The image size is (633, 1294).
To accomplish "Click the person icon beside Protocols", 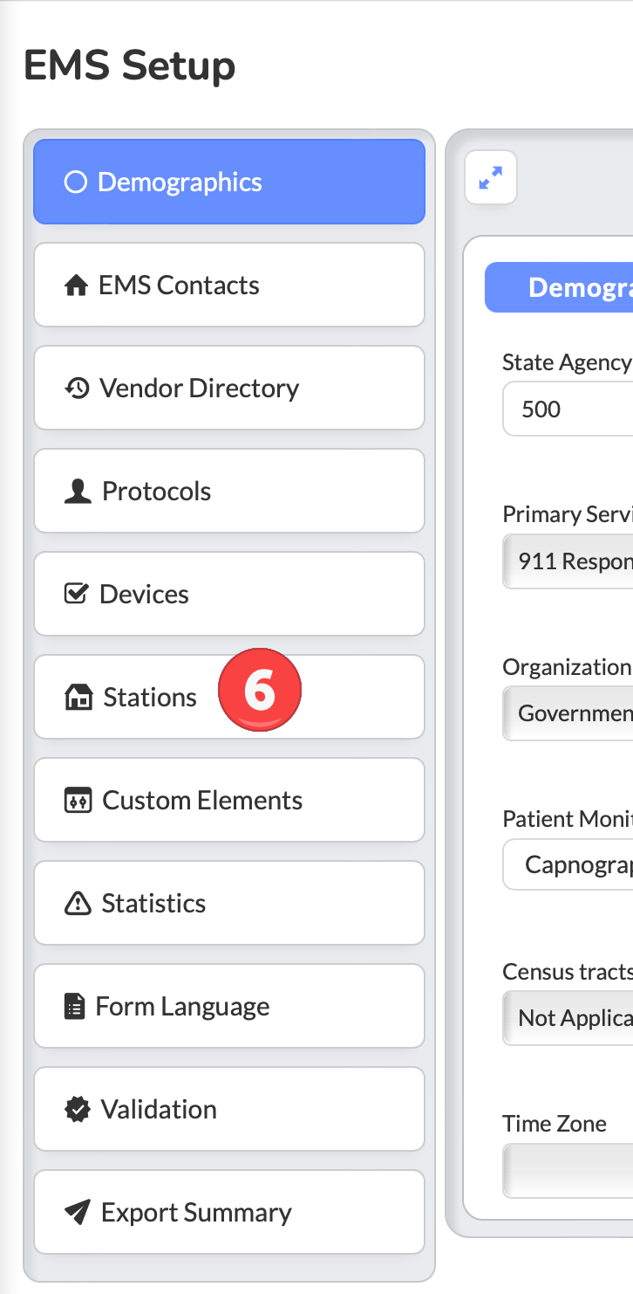I will click(78, 492).
